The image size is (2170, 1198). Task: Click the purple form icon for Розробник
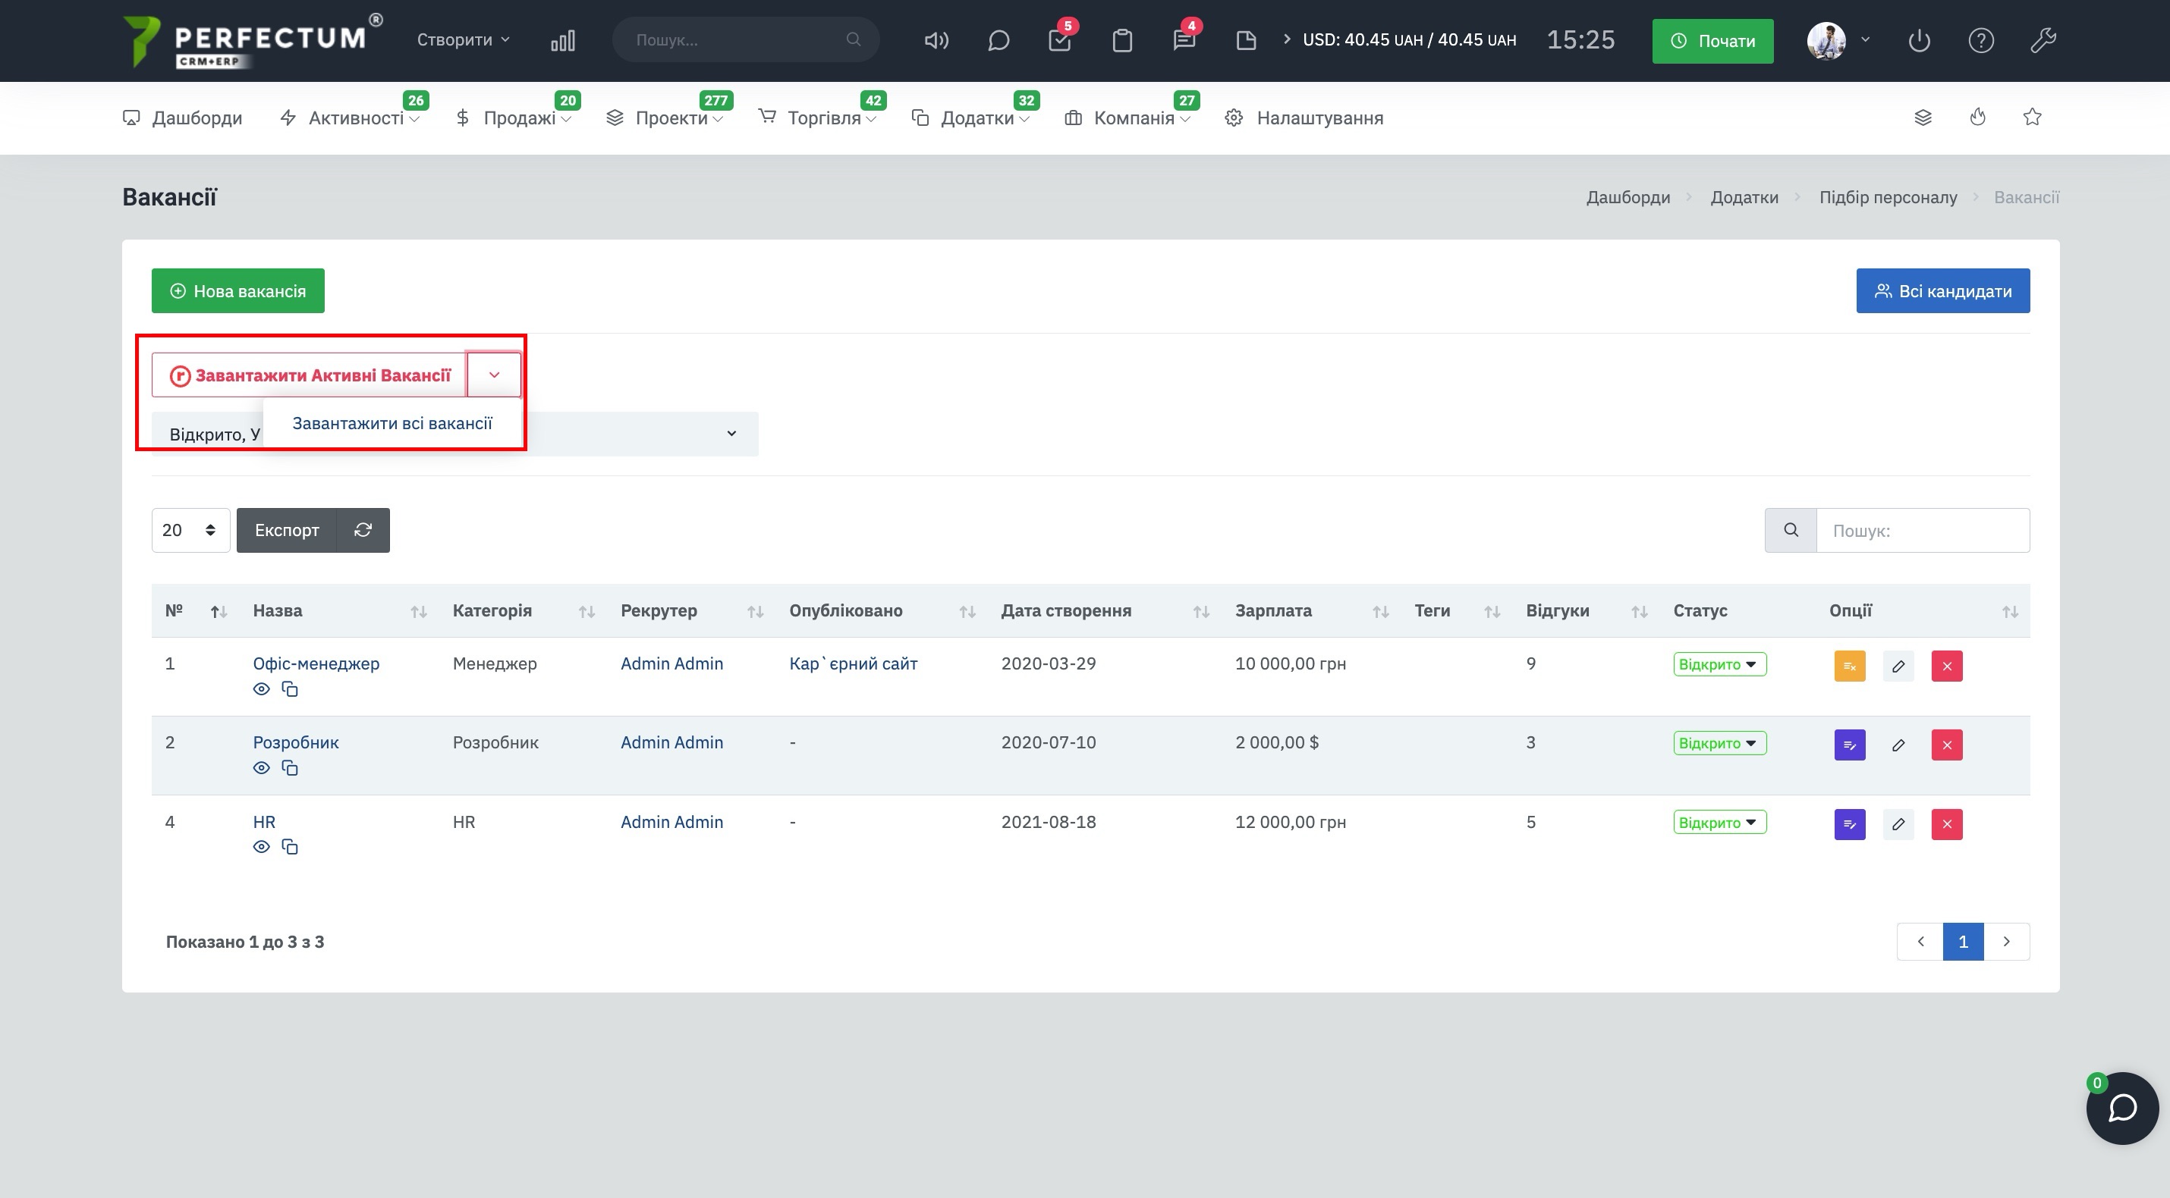click(1850, 745)
